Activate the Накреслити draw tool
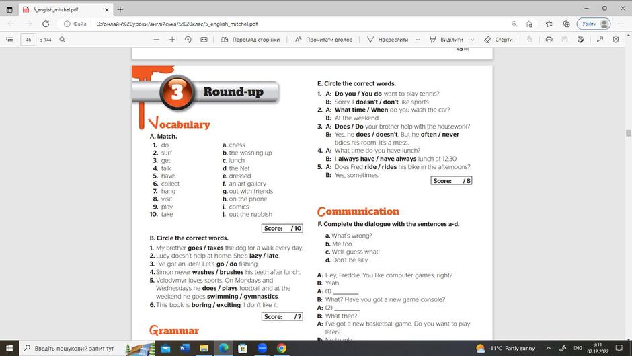 pos(388,40)
